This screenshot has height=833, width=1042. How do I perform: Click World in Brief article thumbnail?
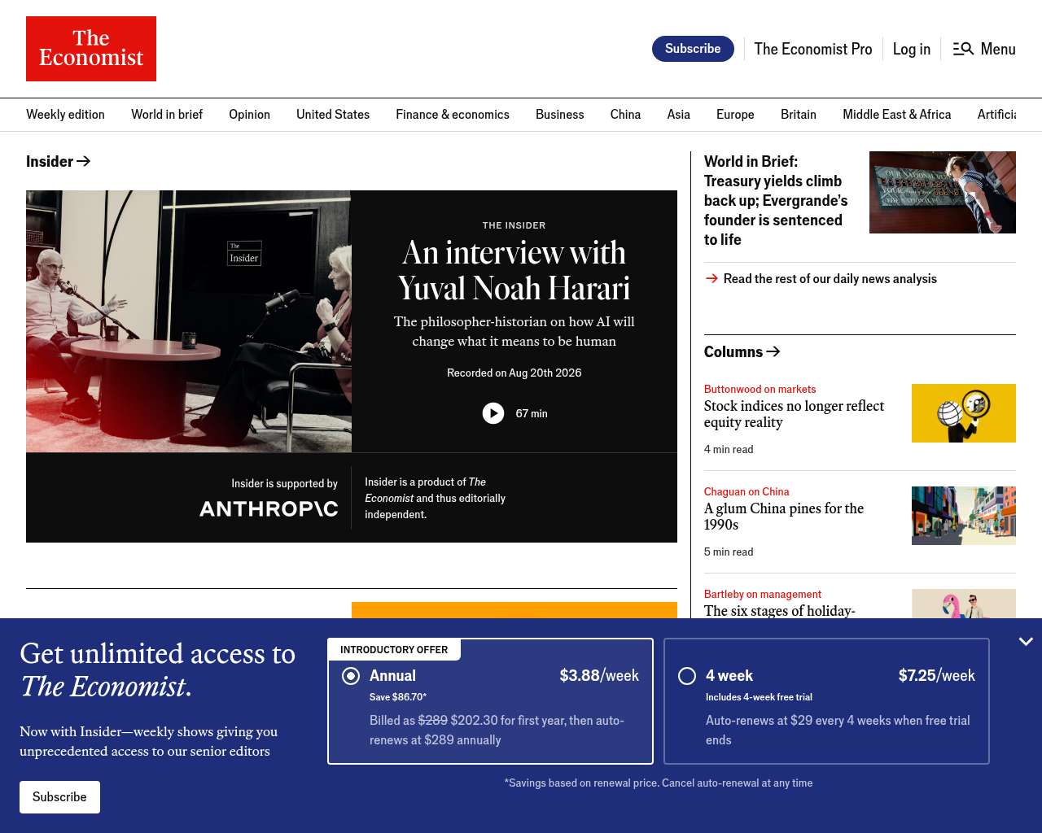tap(943, 192)
